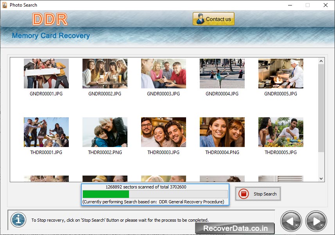Proceed with the right arrow button

pos(316,221)
